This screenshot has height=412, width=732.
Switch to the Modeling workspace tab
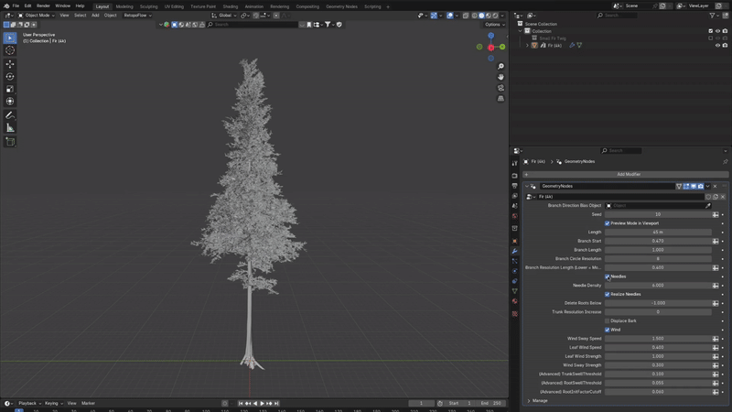[x=124, y=6]
